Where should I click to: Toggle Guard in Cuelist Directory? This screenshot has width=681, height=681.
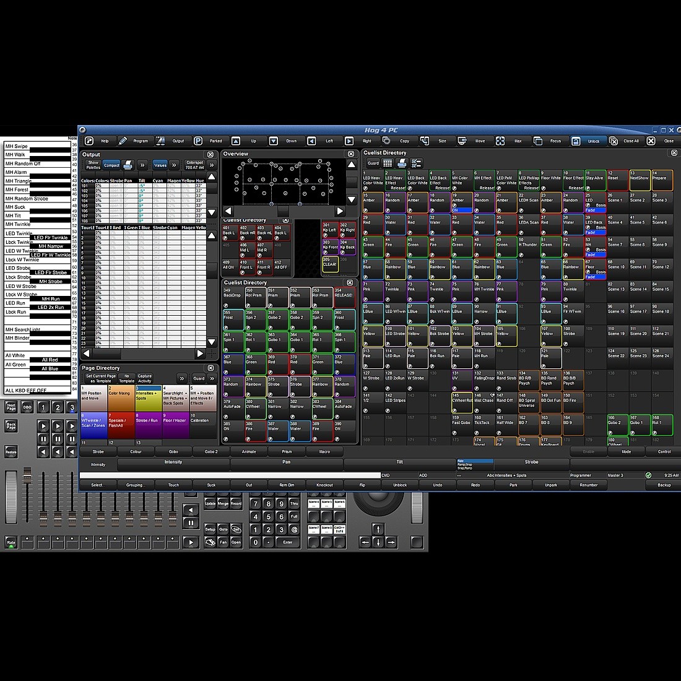click(373, 163)
